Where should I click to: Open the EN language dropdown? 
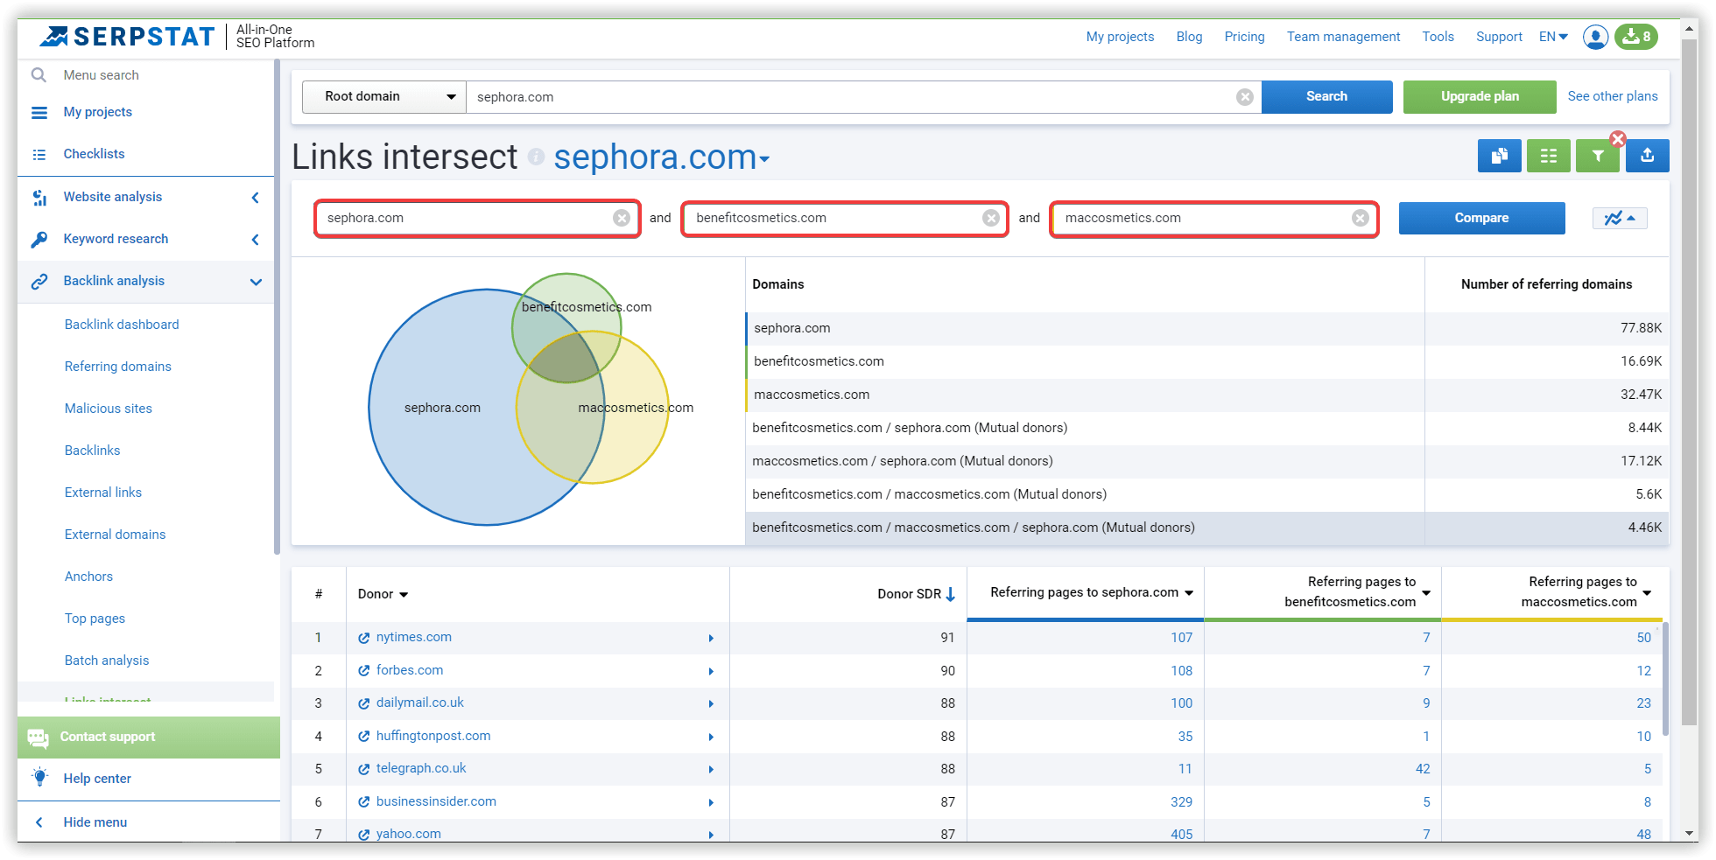[x=1553, y=37]
